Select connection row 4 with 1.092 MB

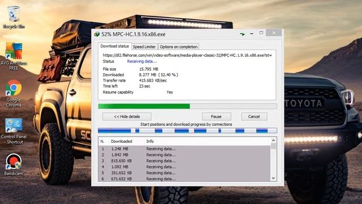click(x=184, y=167)
